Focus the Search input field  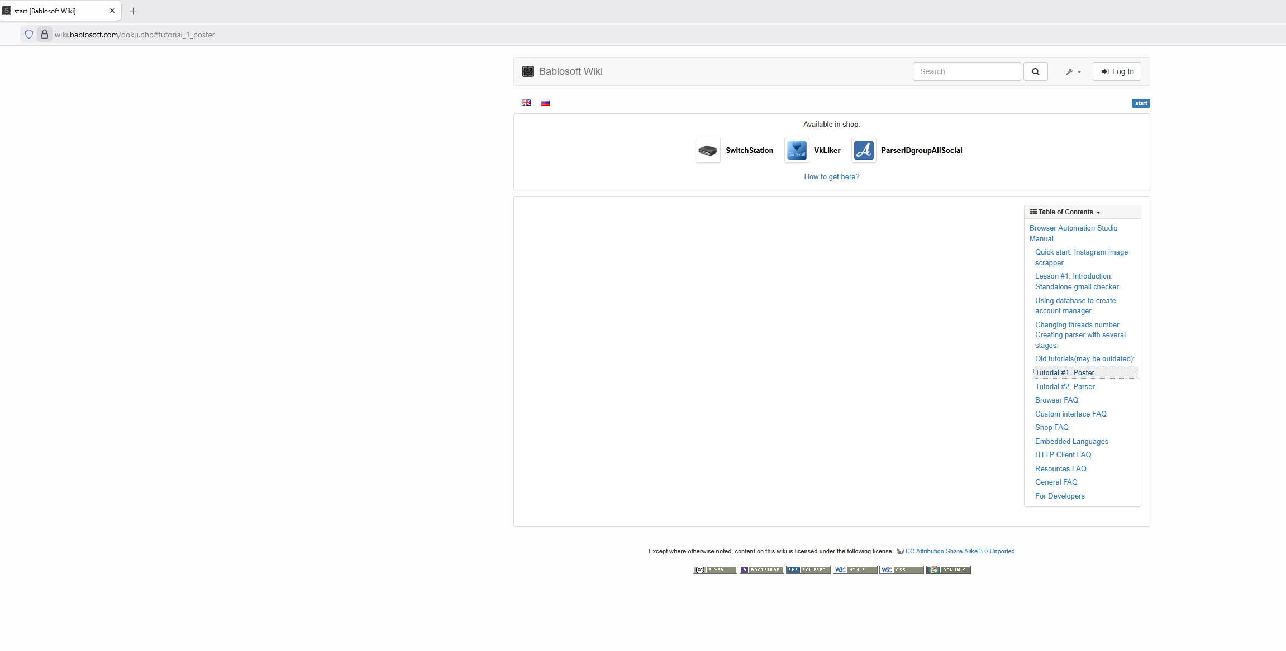(966, 71)
